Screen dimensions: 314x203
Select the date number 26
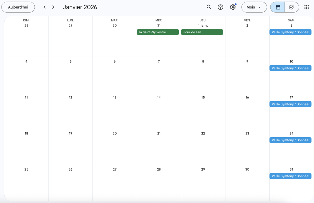[x=71, y=169]
